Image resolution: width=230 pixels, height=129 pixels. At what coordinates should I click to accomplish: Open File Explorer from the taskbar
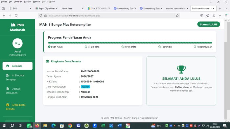click(45, 126)
